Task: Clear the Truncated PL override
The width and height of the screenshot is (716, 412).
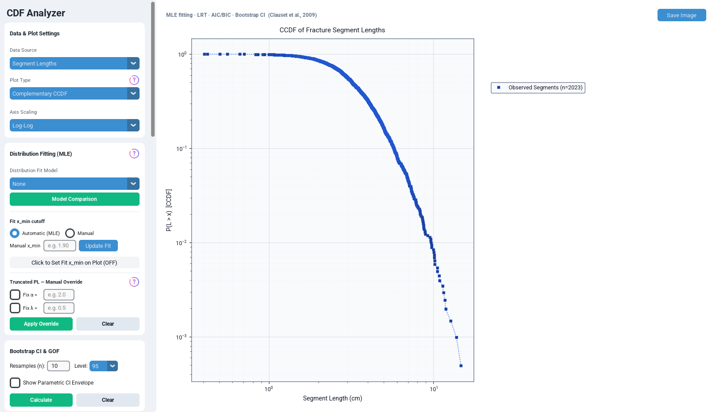Action: coord(108,324)
